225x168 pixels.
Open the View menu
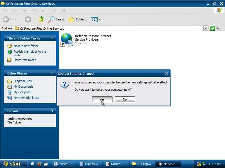point(24,10)
